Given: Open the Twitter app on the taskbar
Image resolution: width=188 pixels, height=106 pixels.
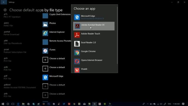Looking at the screenshot, I should click(x=64, y=104).
